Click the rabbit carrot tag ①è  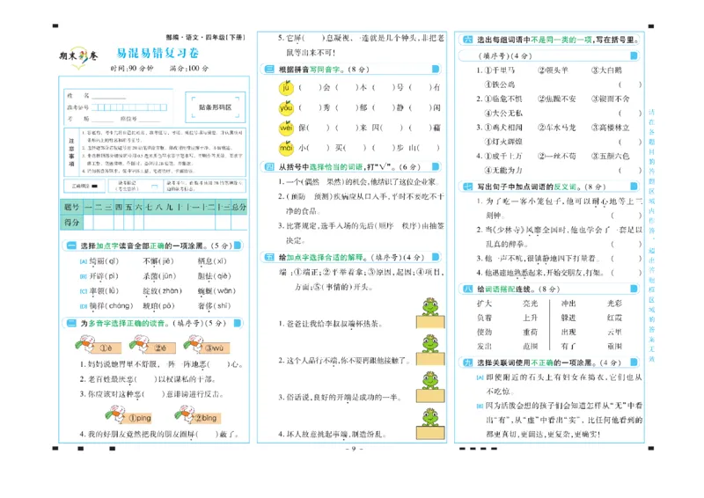(x=99, y=346)
